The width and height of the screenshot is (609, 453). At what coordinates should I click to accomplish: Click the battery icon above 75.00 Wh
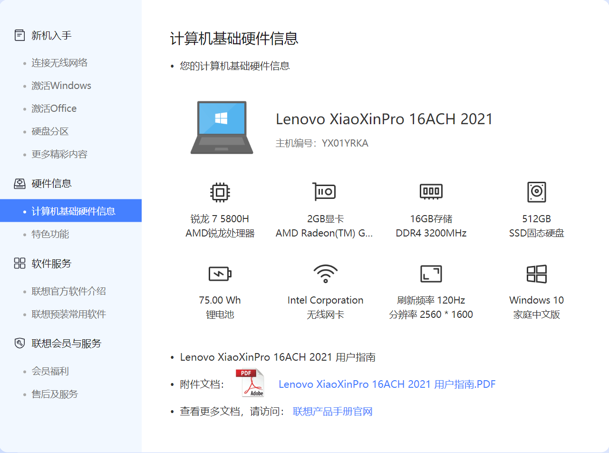(220, 274)
